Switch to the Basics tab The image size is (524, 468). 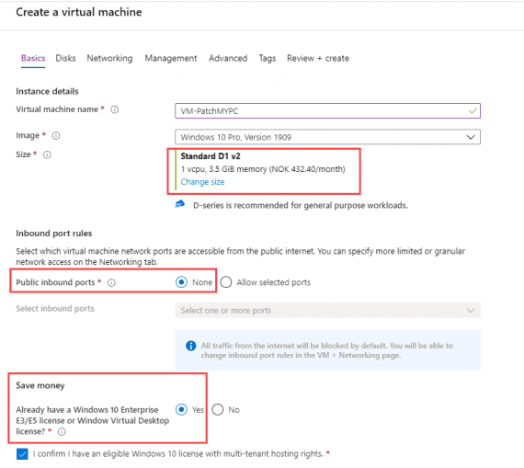pyautogui.click(x=33, y=58)
